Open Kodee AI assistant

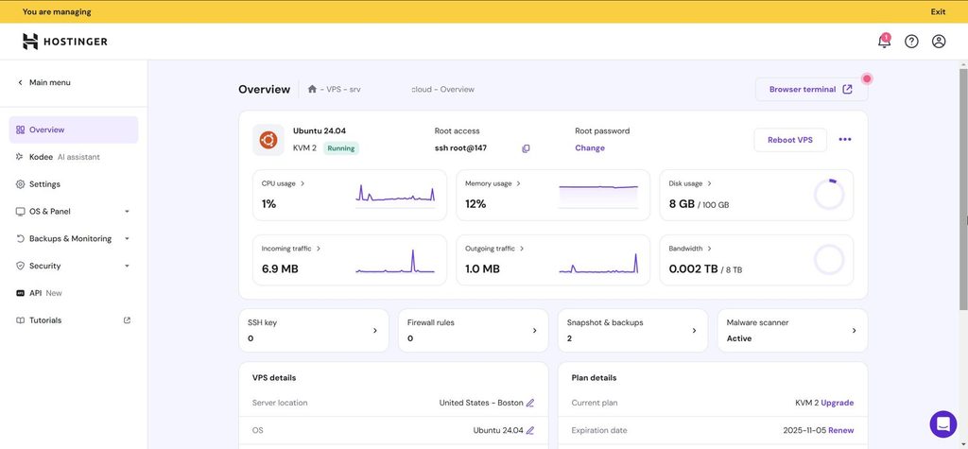tap(74, 157)
